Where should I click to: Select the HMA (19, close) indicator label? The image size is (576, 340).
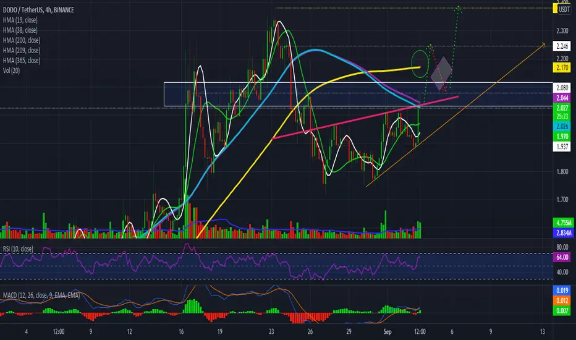20,20
